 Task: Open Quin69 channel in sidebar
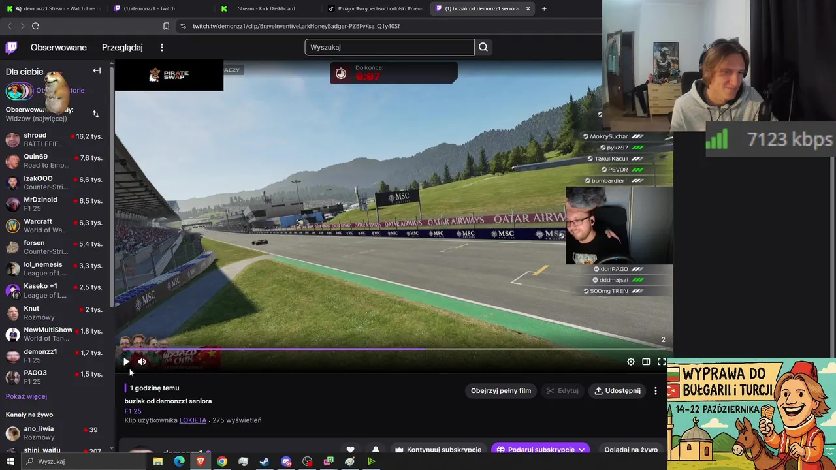56,161
